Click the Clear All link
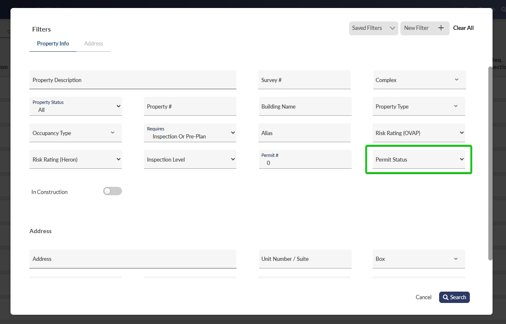This screenshot has width=506, height=324. (x=463, y=28)
